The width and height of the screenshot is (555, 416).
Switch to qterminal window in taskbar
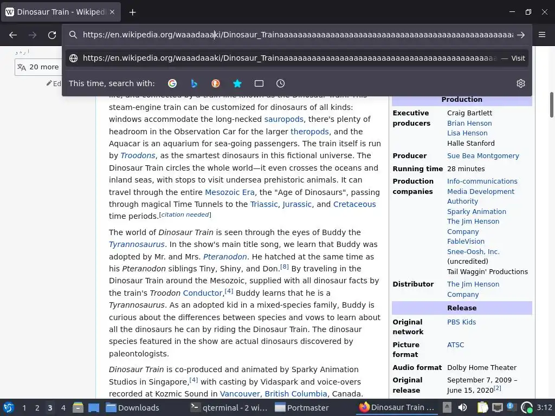click(x=229, y=408)
